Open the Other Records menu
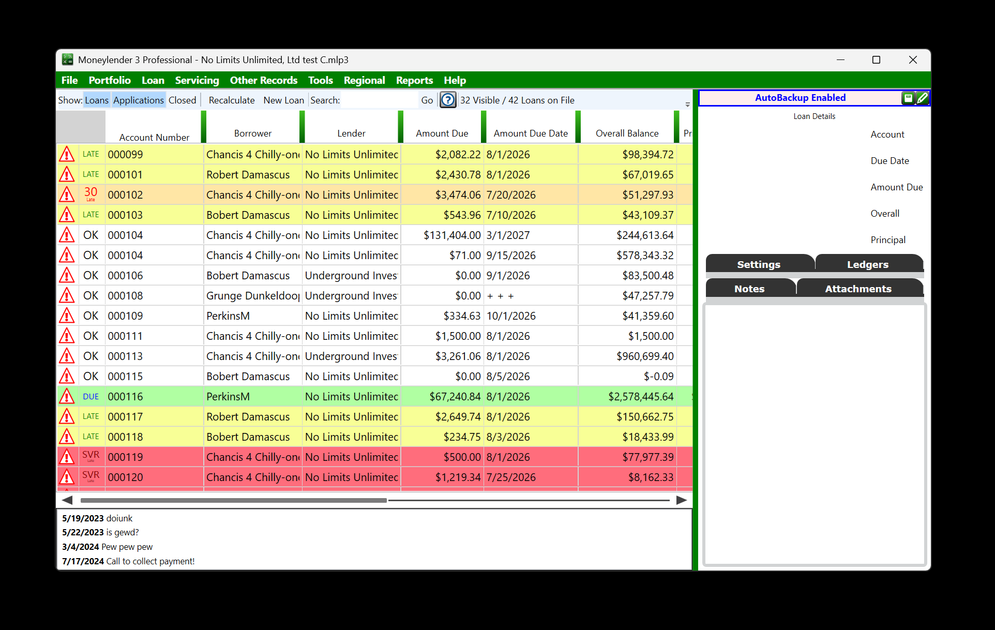995x630 pixels. tap(264, 80)
